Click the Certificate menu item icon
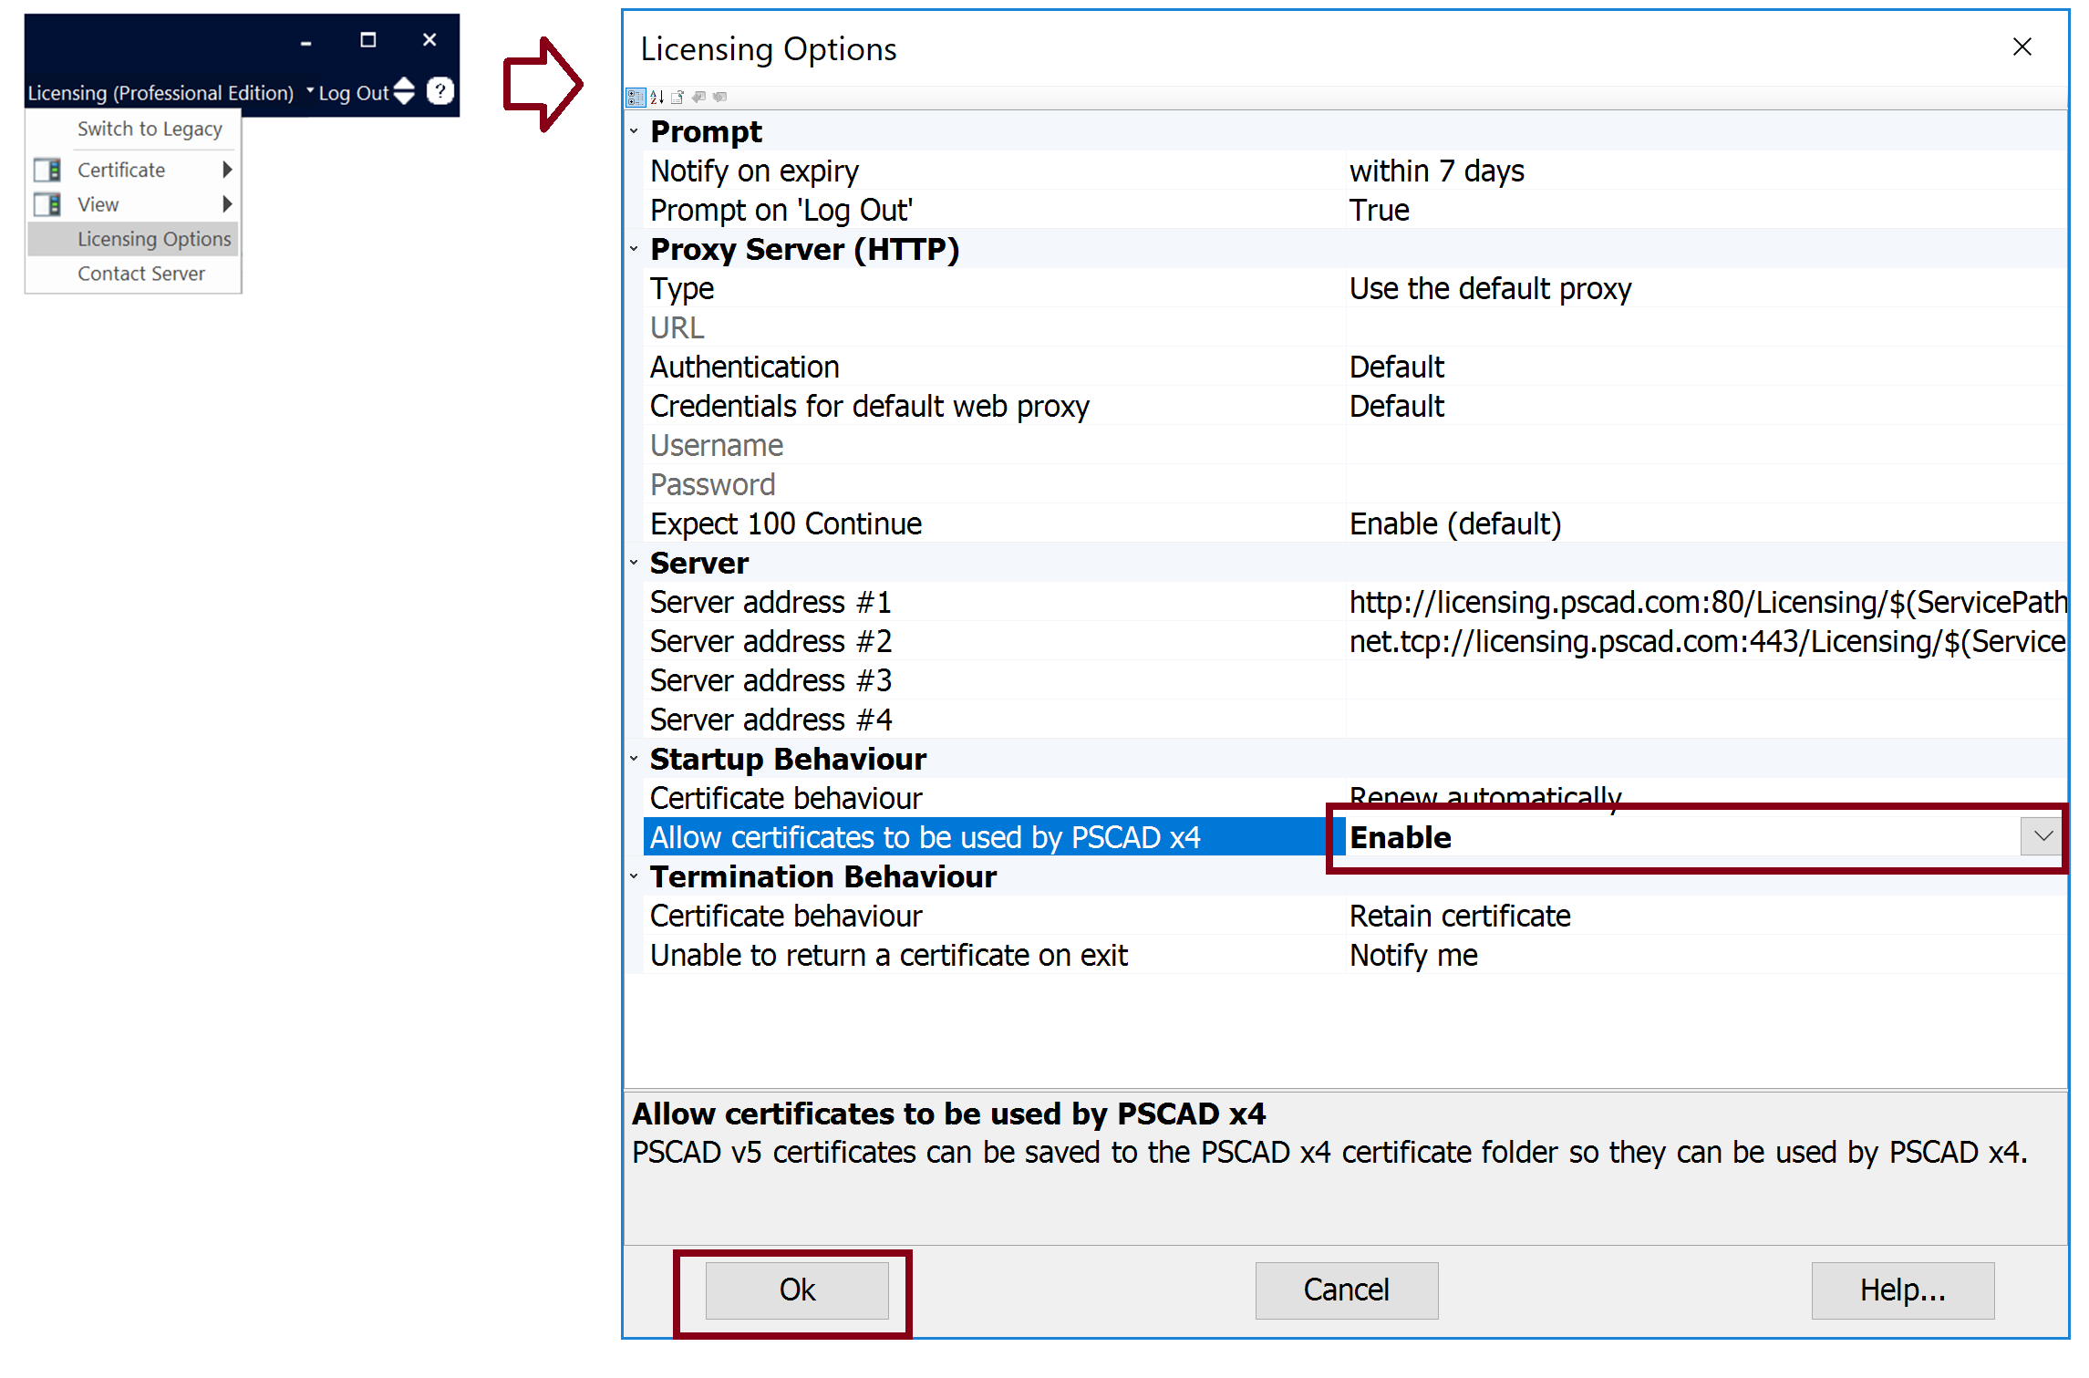Screen dimensions: 2089x1378 point(47,170)
